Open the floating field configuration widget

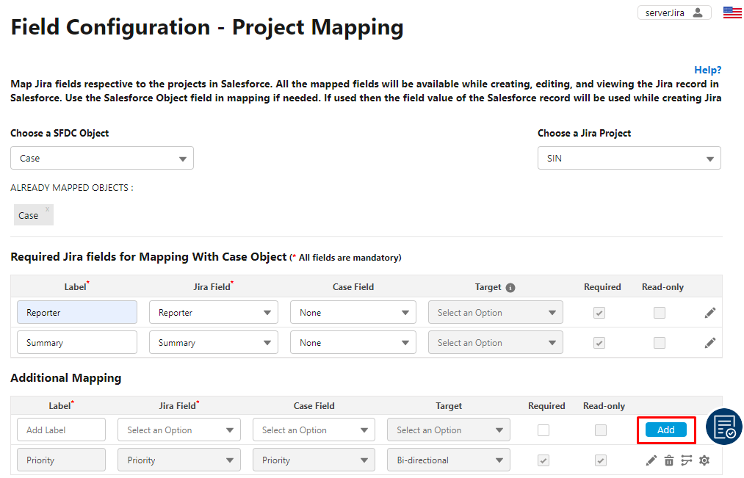click(724, 427)
